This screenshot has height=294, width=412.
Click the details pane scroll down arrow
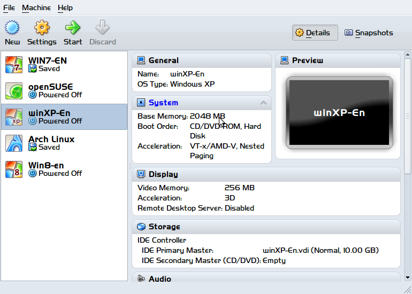point(408,277)
